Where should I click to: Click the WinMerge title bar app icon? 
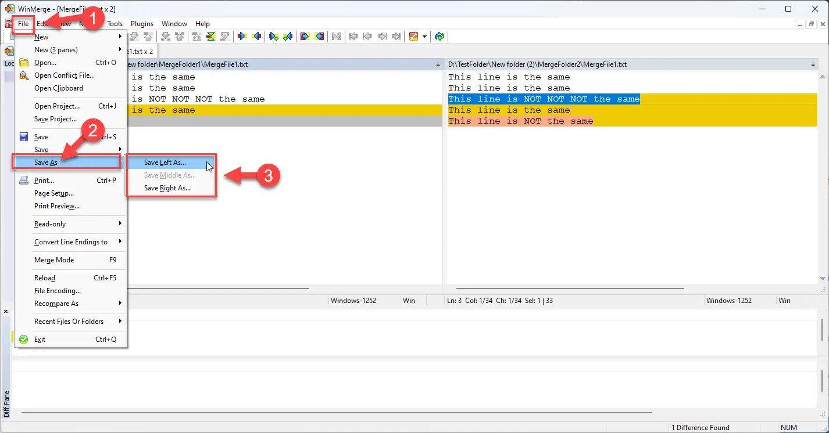click(x=9, y=9)
